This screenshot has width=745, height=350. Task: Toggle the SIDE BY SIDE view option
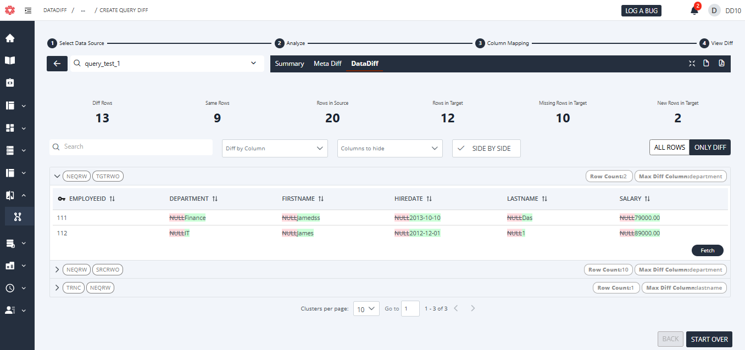coord(486,148)
